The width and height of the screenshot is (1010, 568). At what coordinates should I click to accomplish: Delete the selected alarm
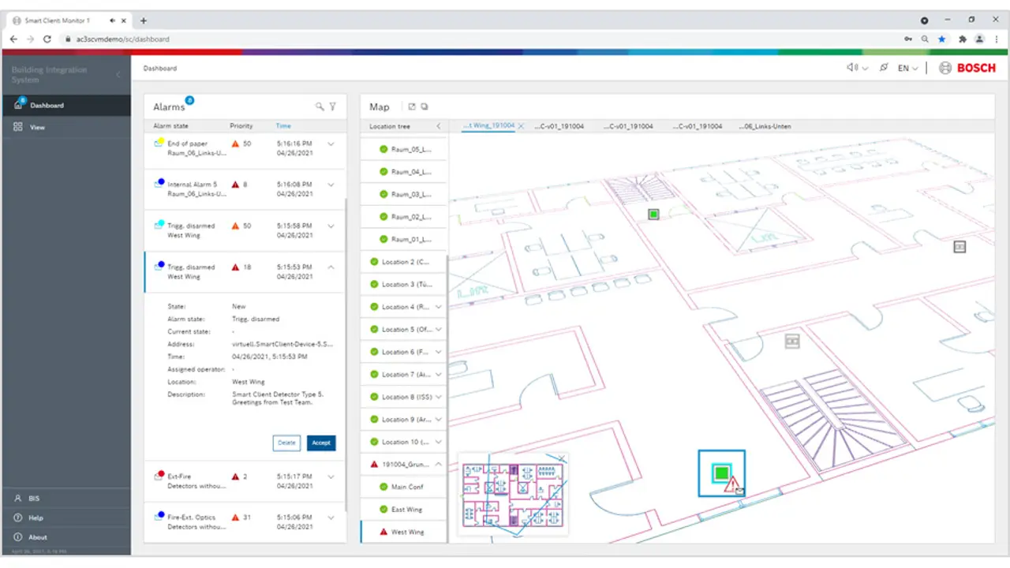click(x=286, y=443)
